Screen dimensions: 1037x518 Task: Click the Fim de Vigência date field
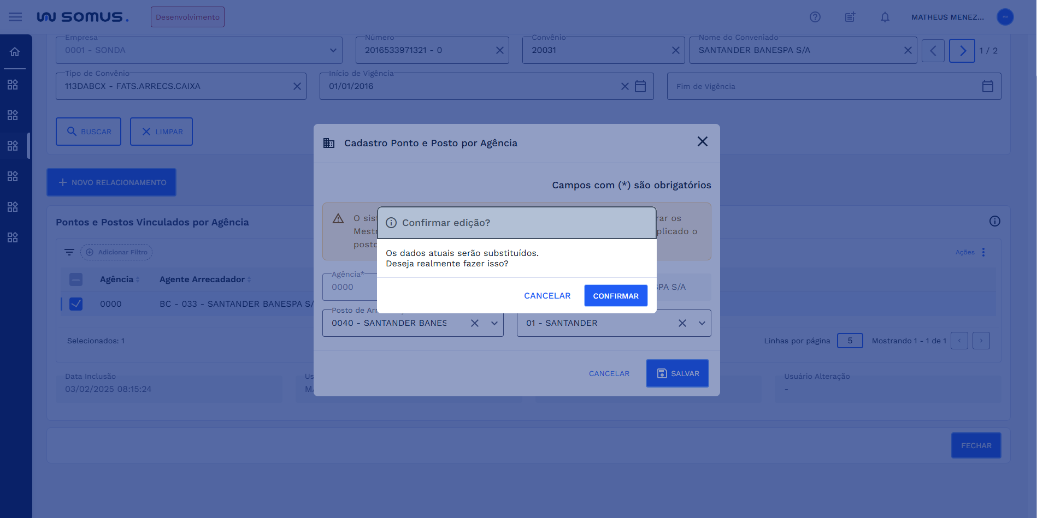(x=825, y=86)
